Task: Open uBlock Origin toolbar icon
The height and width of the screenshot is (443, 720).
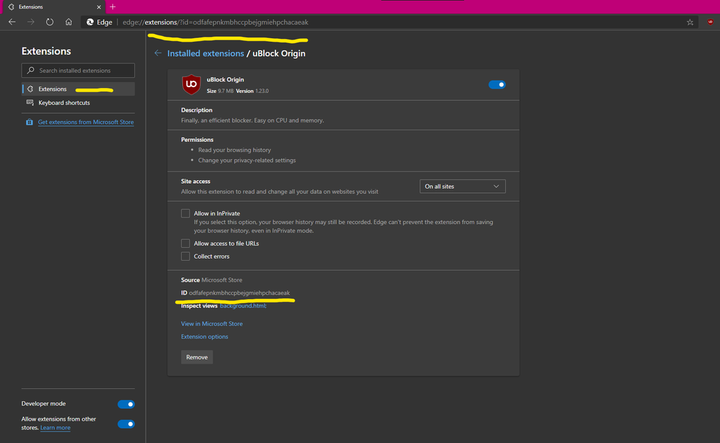Action: [x=710, y=22]
